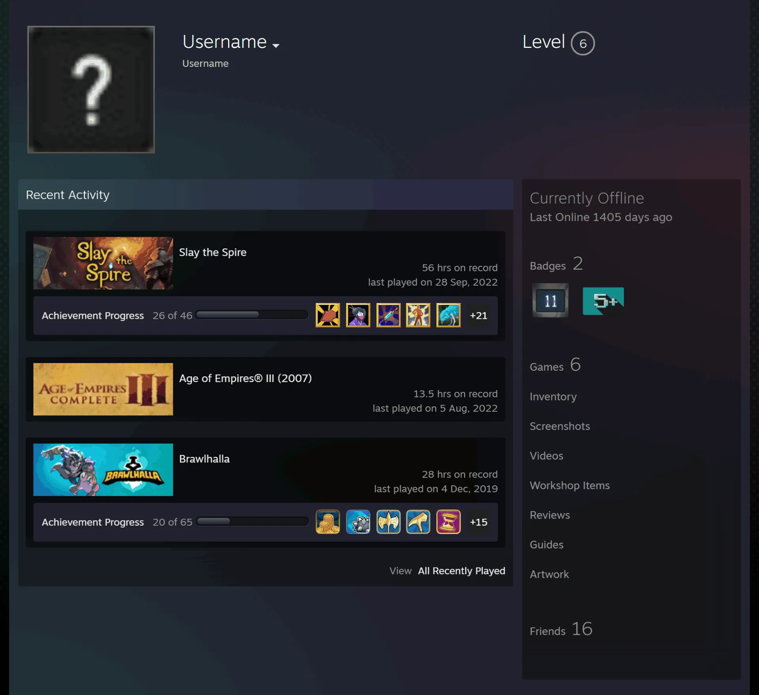The height and width of the screenshot is (695, 759).
Task: Open the Games list link
Action: [x=555, y=365]
